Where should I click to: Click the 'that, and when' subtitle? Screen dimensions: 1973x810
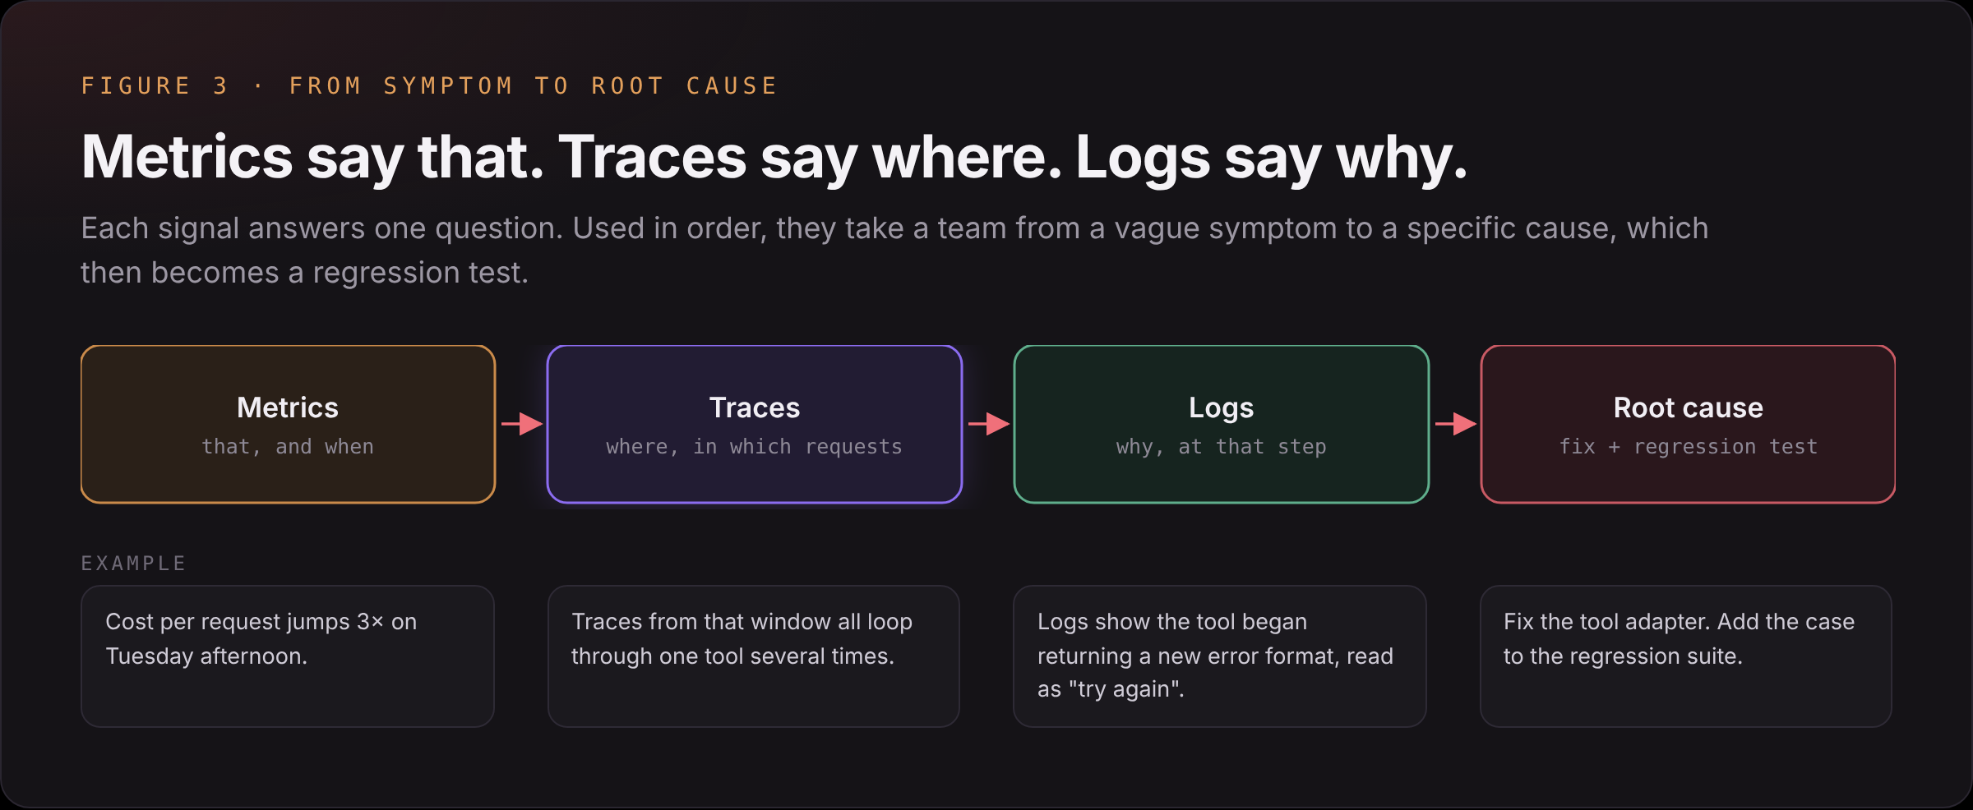[x=288, y=447]
